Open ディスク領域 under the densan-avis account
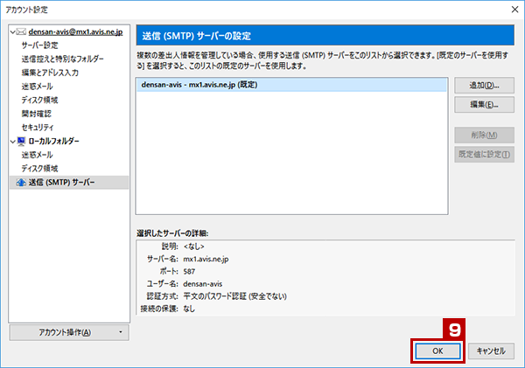The height and width of the screenshot is (368, 525). coord(40,100)
